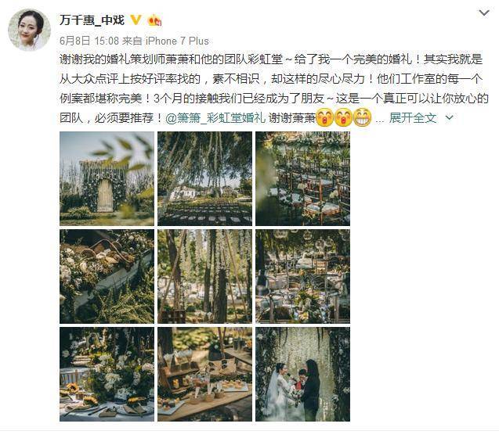499x438 pixels.
Task: Click the yellow V verified badge
Action: [x=136, y=20]
